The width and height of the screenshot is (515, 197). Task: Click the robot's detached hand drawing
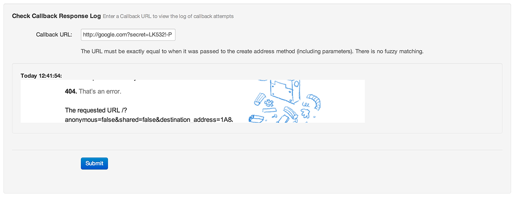[305, 113]
